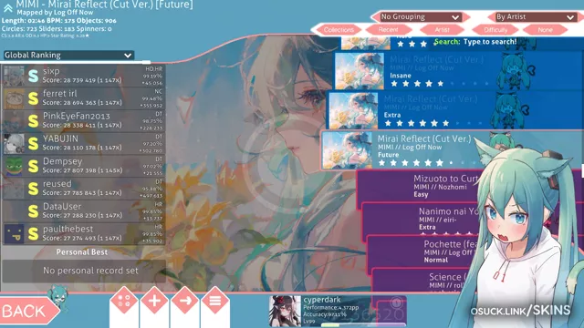The height and width of the screenshot is (328, 584).
Task: Click the double chevron icon at top-left
Action: (x=8, y=7)
